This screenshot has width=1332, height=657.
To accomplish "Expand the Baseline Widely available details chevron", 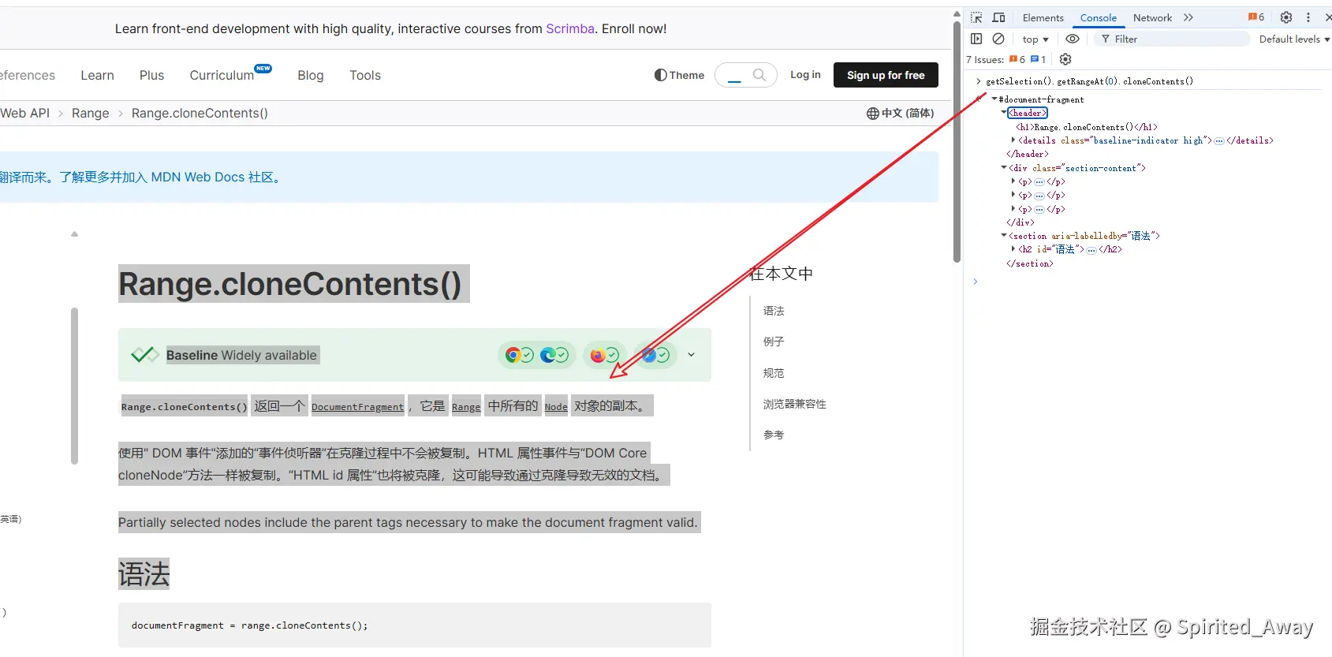I will coord(691,355).
